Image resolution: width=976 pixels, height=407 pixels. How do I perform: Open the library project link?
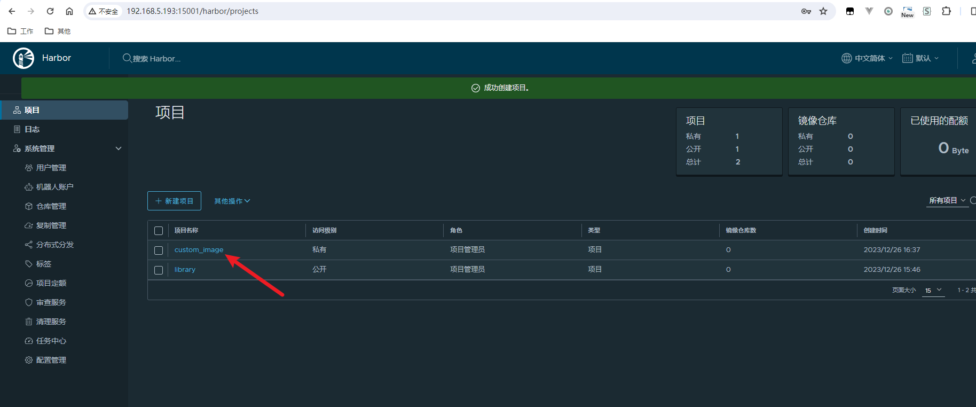185,269
